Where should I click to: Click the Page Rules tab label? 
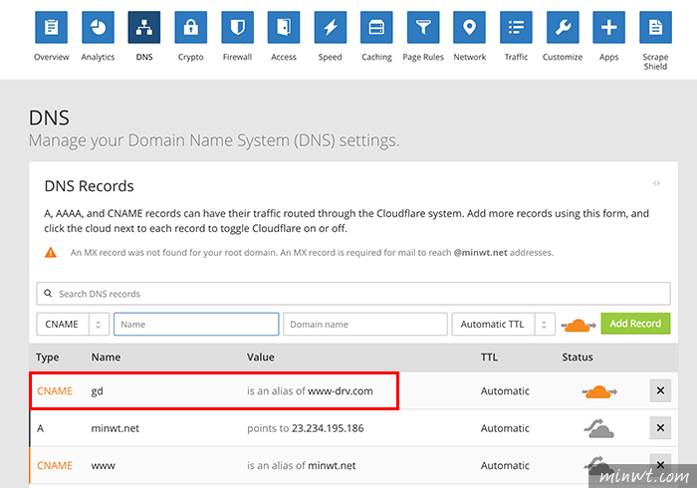423,57
